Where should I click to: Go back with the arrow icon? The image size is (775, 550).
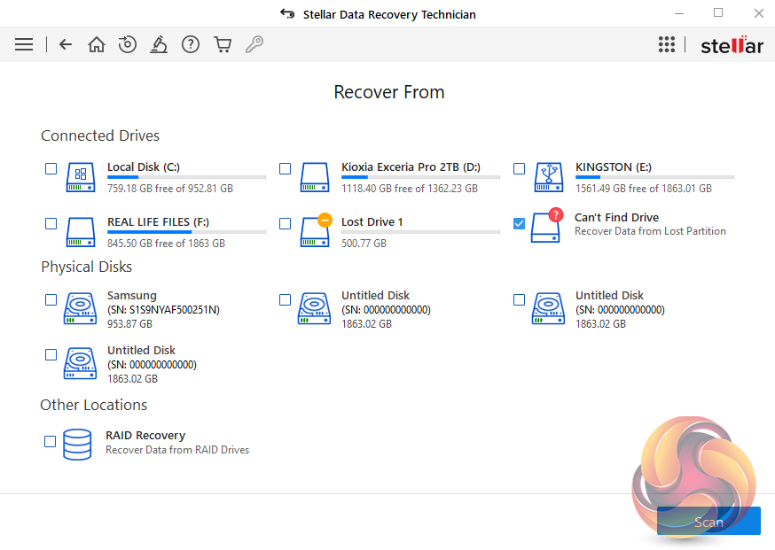pyautogui.click(x=66, y=44)
